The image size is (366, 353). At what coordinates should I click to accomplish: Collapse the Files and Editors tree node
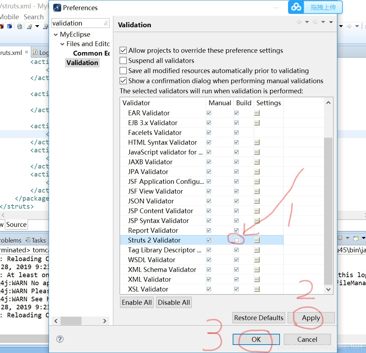[62, 44]
